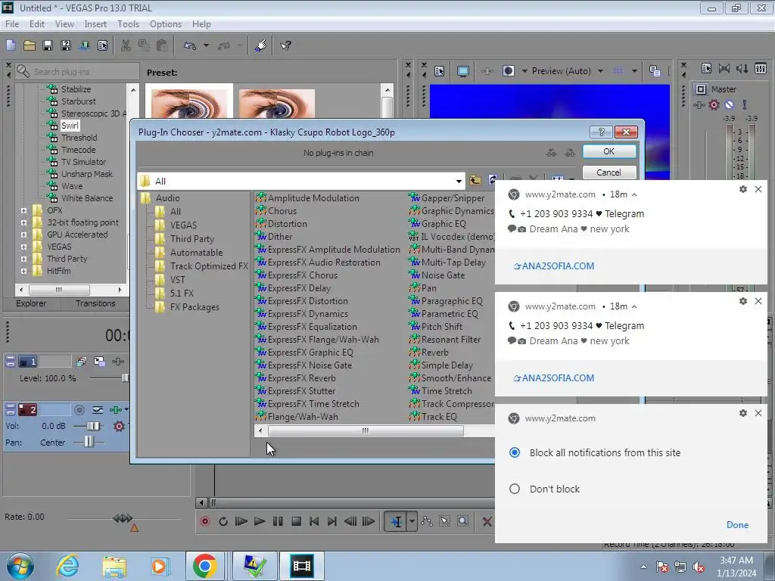Click the Save disk toolbar icon
This screenshot has width=775, height=581.
48,45
